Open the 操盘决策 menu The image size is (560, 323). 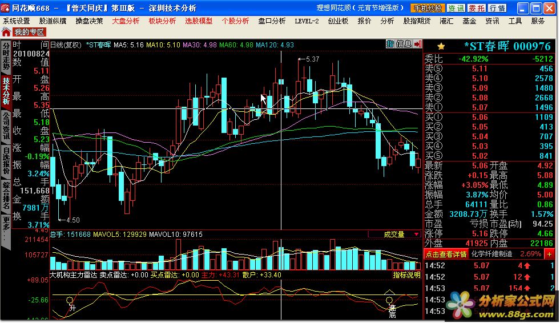89,21
